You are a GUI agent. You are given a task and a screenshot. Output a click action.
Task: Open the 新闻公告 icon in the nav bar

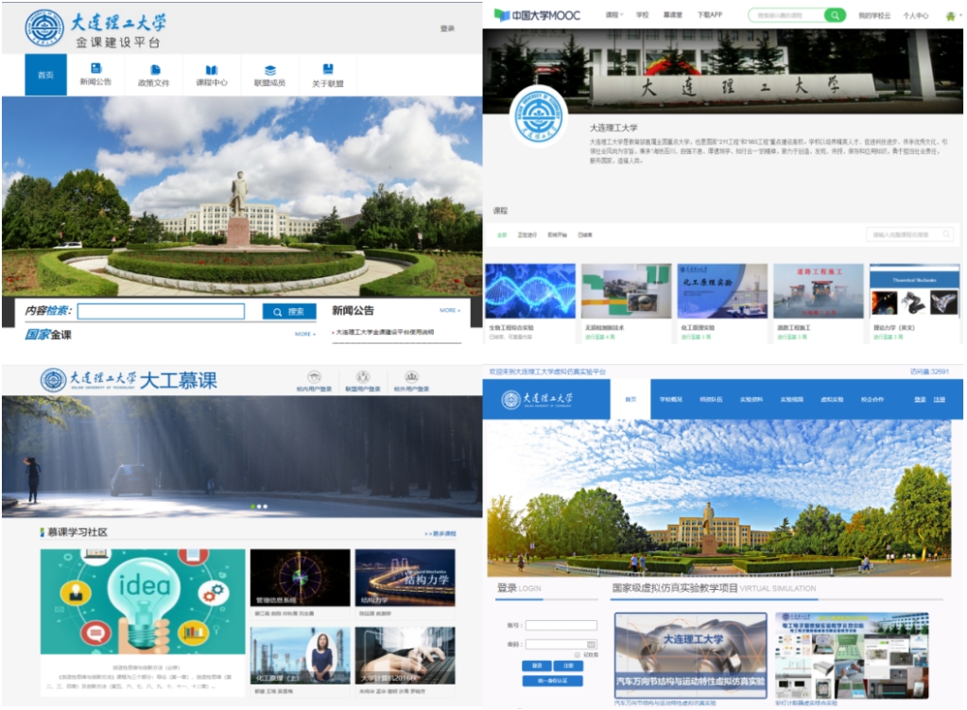[95, 69]
